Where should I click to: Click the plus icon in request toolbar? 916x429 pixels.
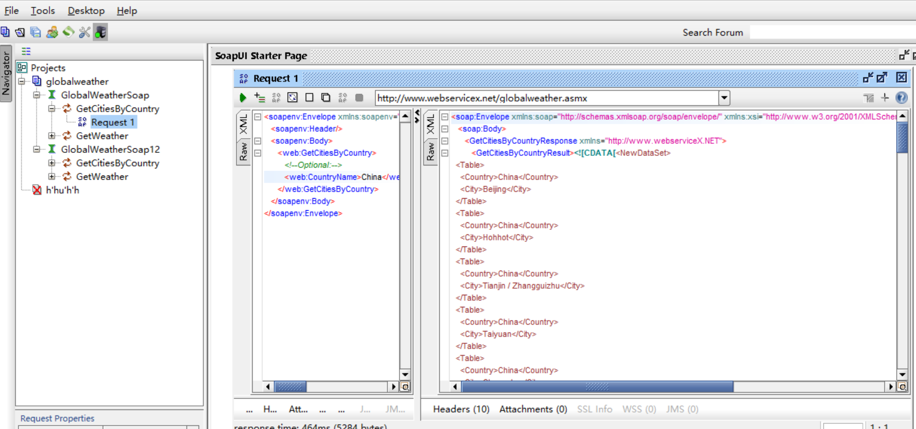[x=885, y=98]
